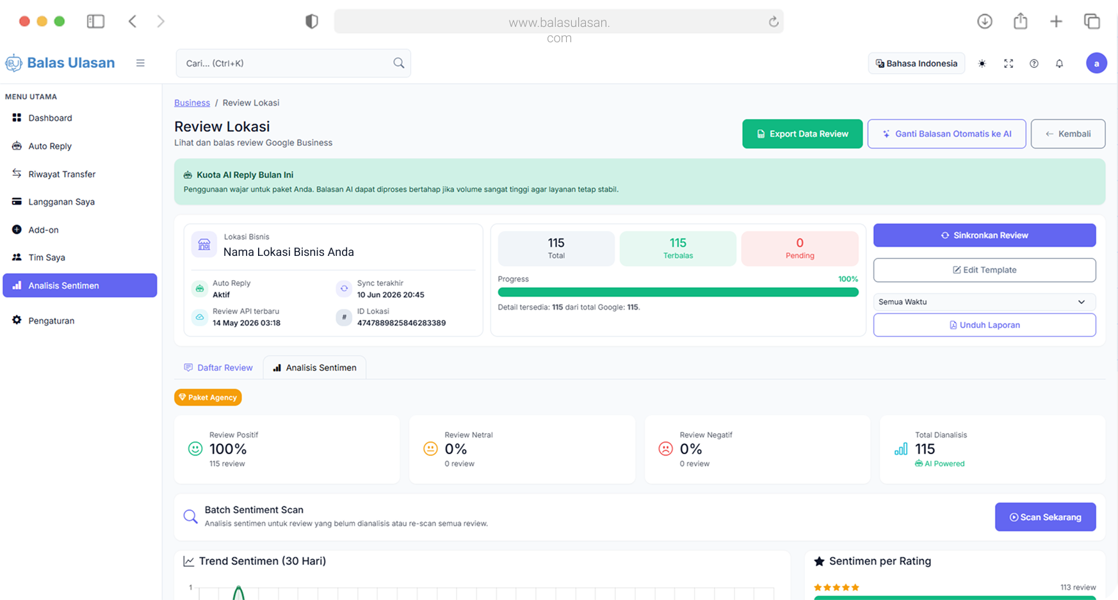Switch to Daftar Review tab

[218, 368]
